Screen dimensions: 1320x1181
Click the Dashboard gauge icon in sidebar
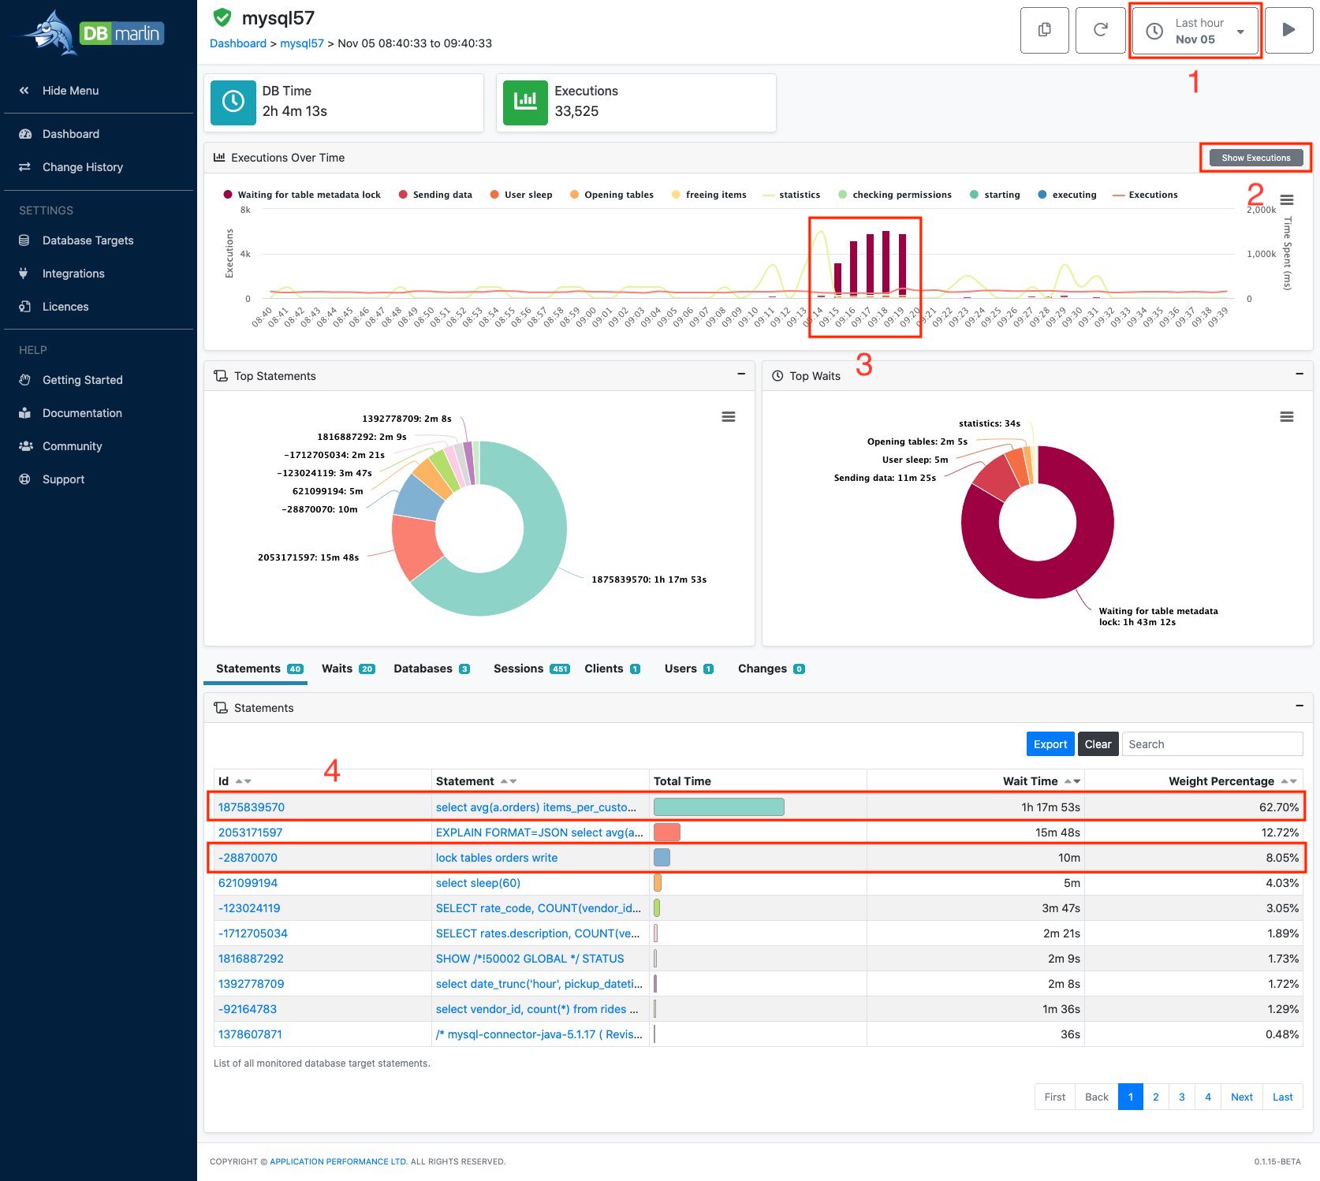[x=25, y=134]
